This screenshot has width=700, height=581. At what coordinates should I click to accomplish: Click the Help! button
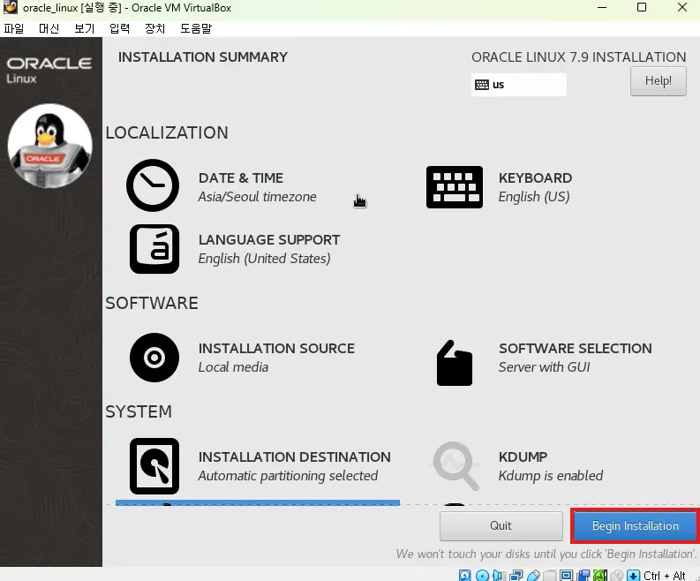coord(658,81)
